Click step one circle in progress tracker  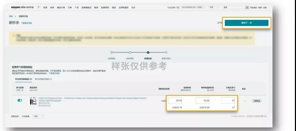point(112,52)
